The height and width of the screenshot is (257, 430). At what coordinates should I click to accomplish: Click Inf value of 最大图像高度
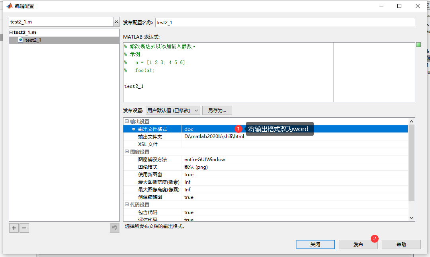coord(187,190)
